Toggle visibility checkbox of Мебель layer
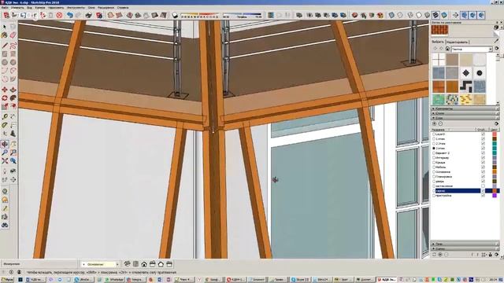 tap(483, 167)
